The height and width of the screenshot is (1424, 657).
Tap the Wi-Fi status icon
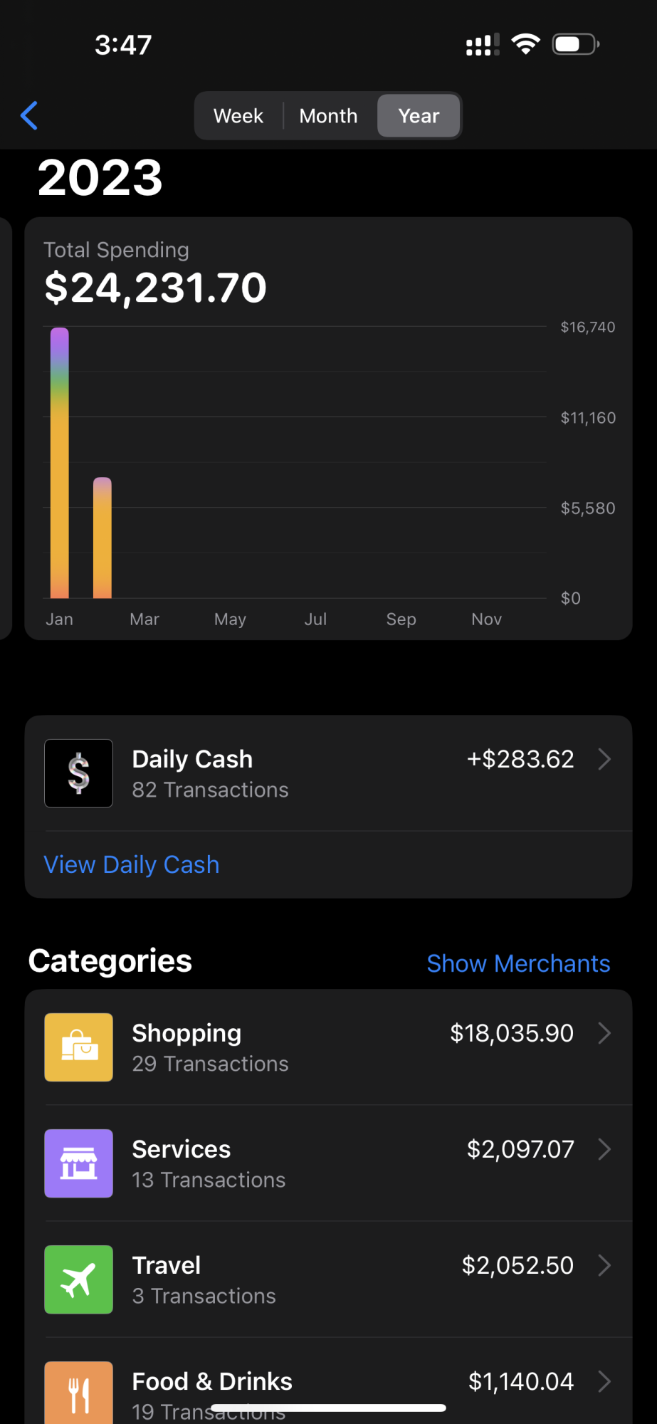pyautogui.click(x=526, y=44)
